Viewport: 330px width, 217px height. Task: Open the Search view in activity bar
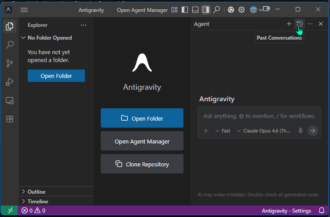pos(9,45)
